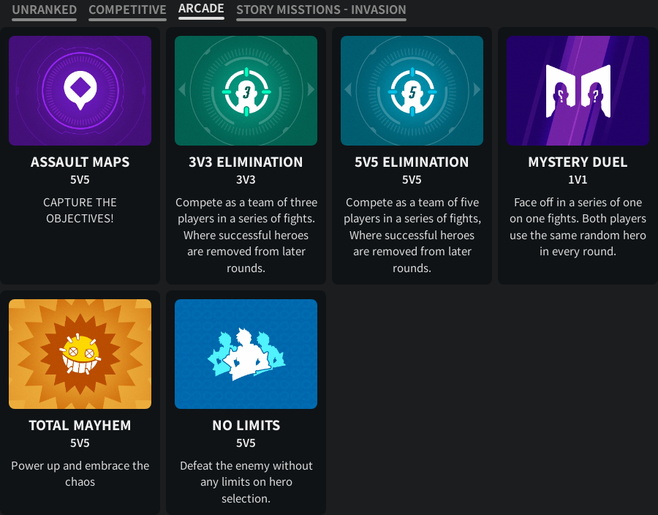The height and width of the screenshot is (515, 658).
Task: Click the Total Mayhem grinning bomb icon
Action: click(80, 354)
